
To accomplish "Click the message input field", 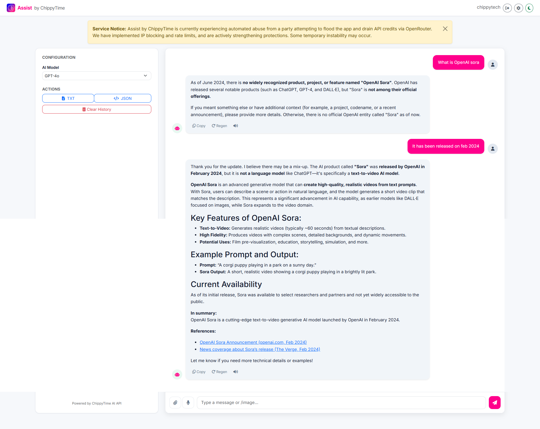I will pyautogui.click(x=341, y=403).
